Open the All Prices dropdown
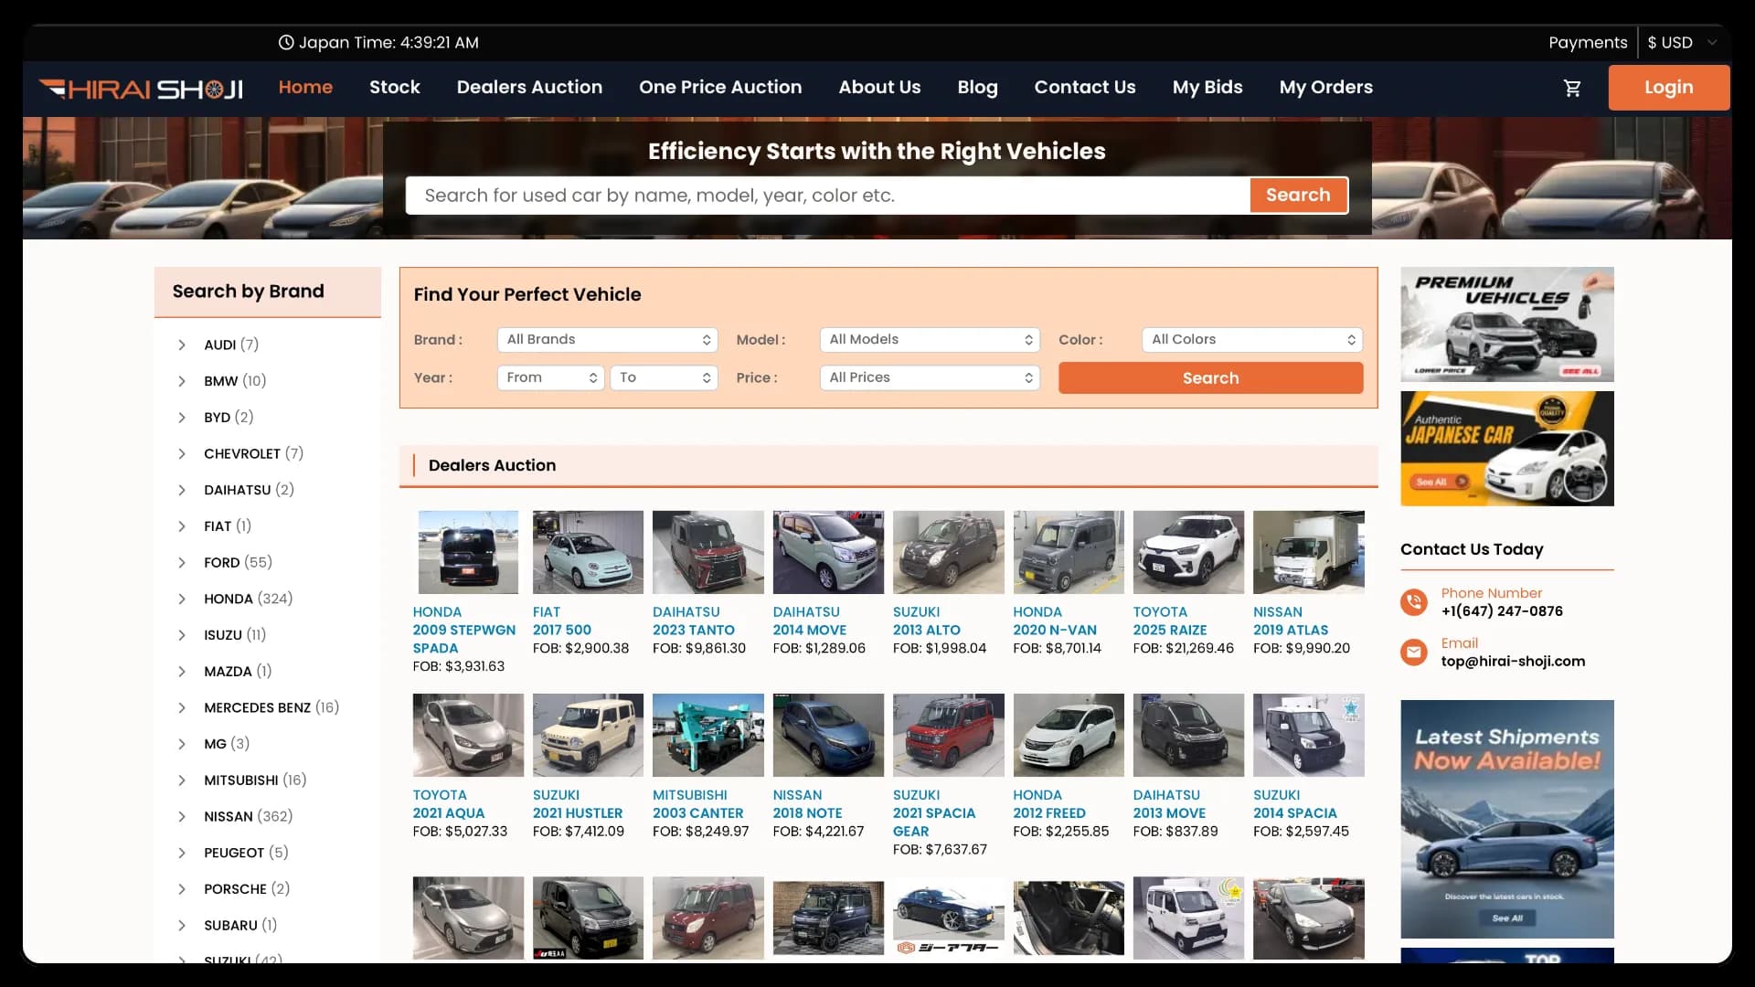 (930, 377)
